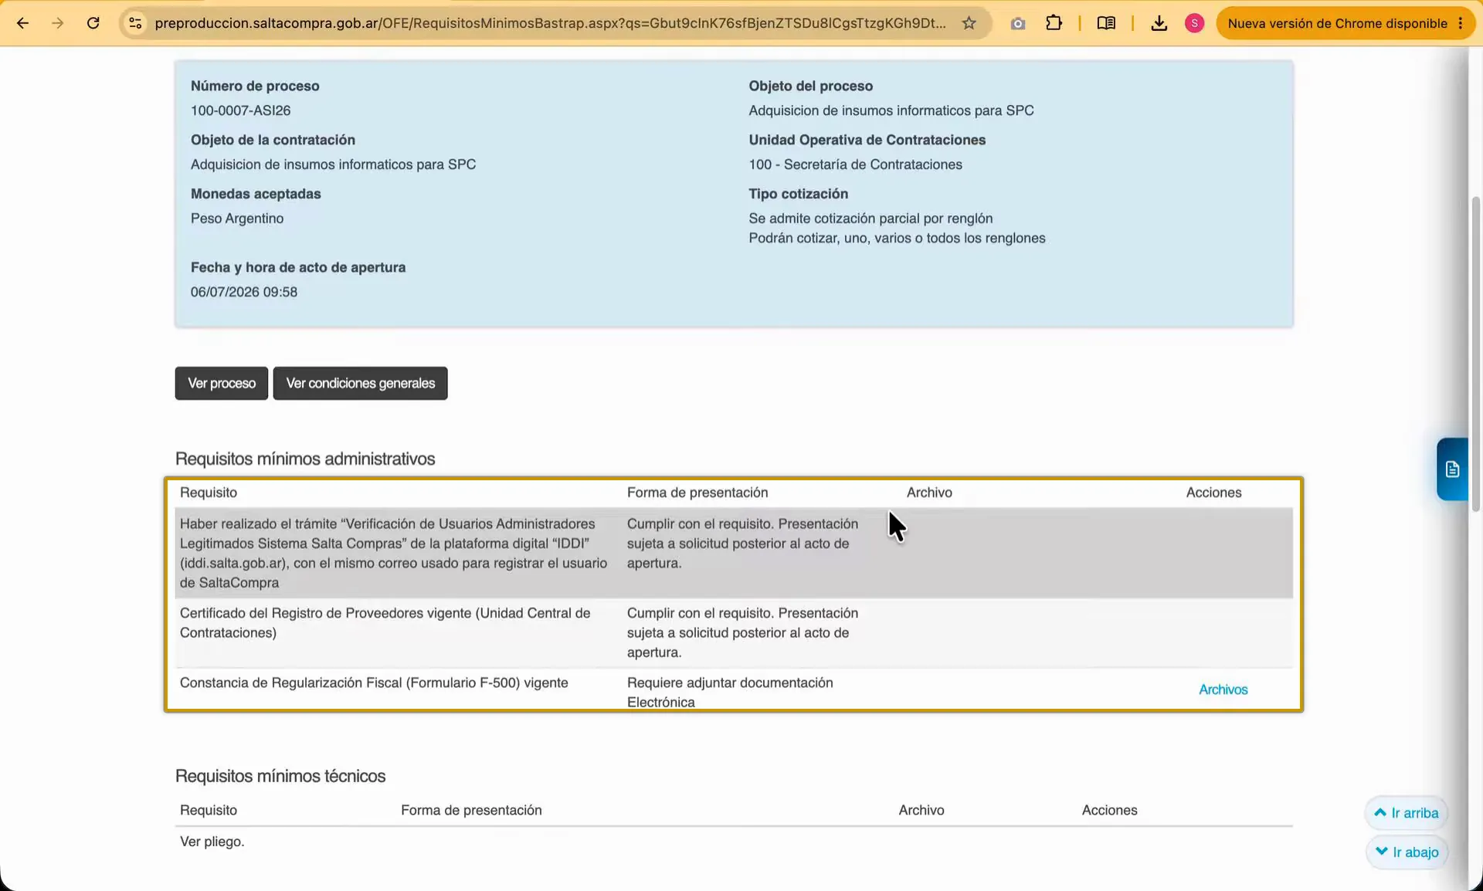1483x891 pixels.
Task: Click the address bar URL field
Action: [x=550, y=23]
